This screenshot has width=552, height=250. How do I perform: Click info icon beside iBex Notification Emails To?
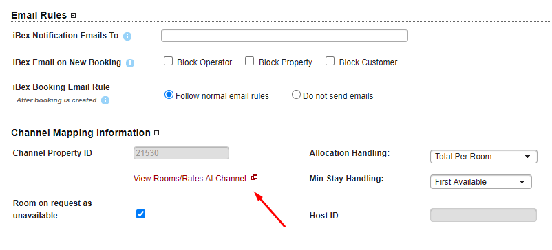[127, 36]
